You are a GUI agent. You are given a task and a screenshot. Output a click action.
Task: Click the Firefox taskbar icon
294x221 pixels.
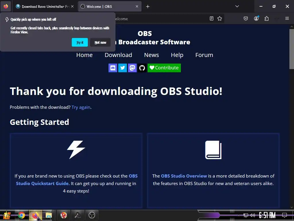[35, 215]
